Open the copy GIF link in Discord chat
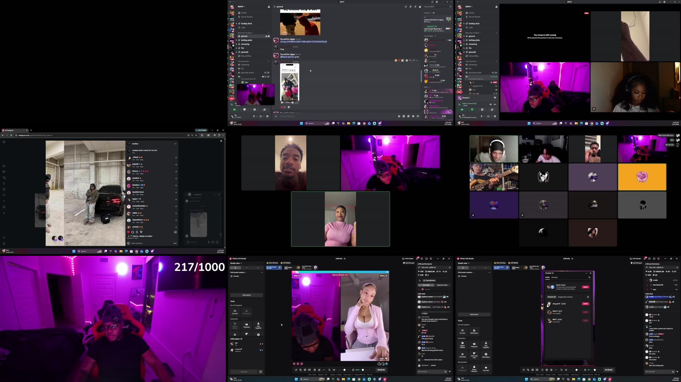681x382 pixels. 303,42
